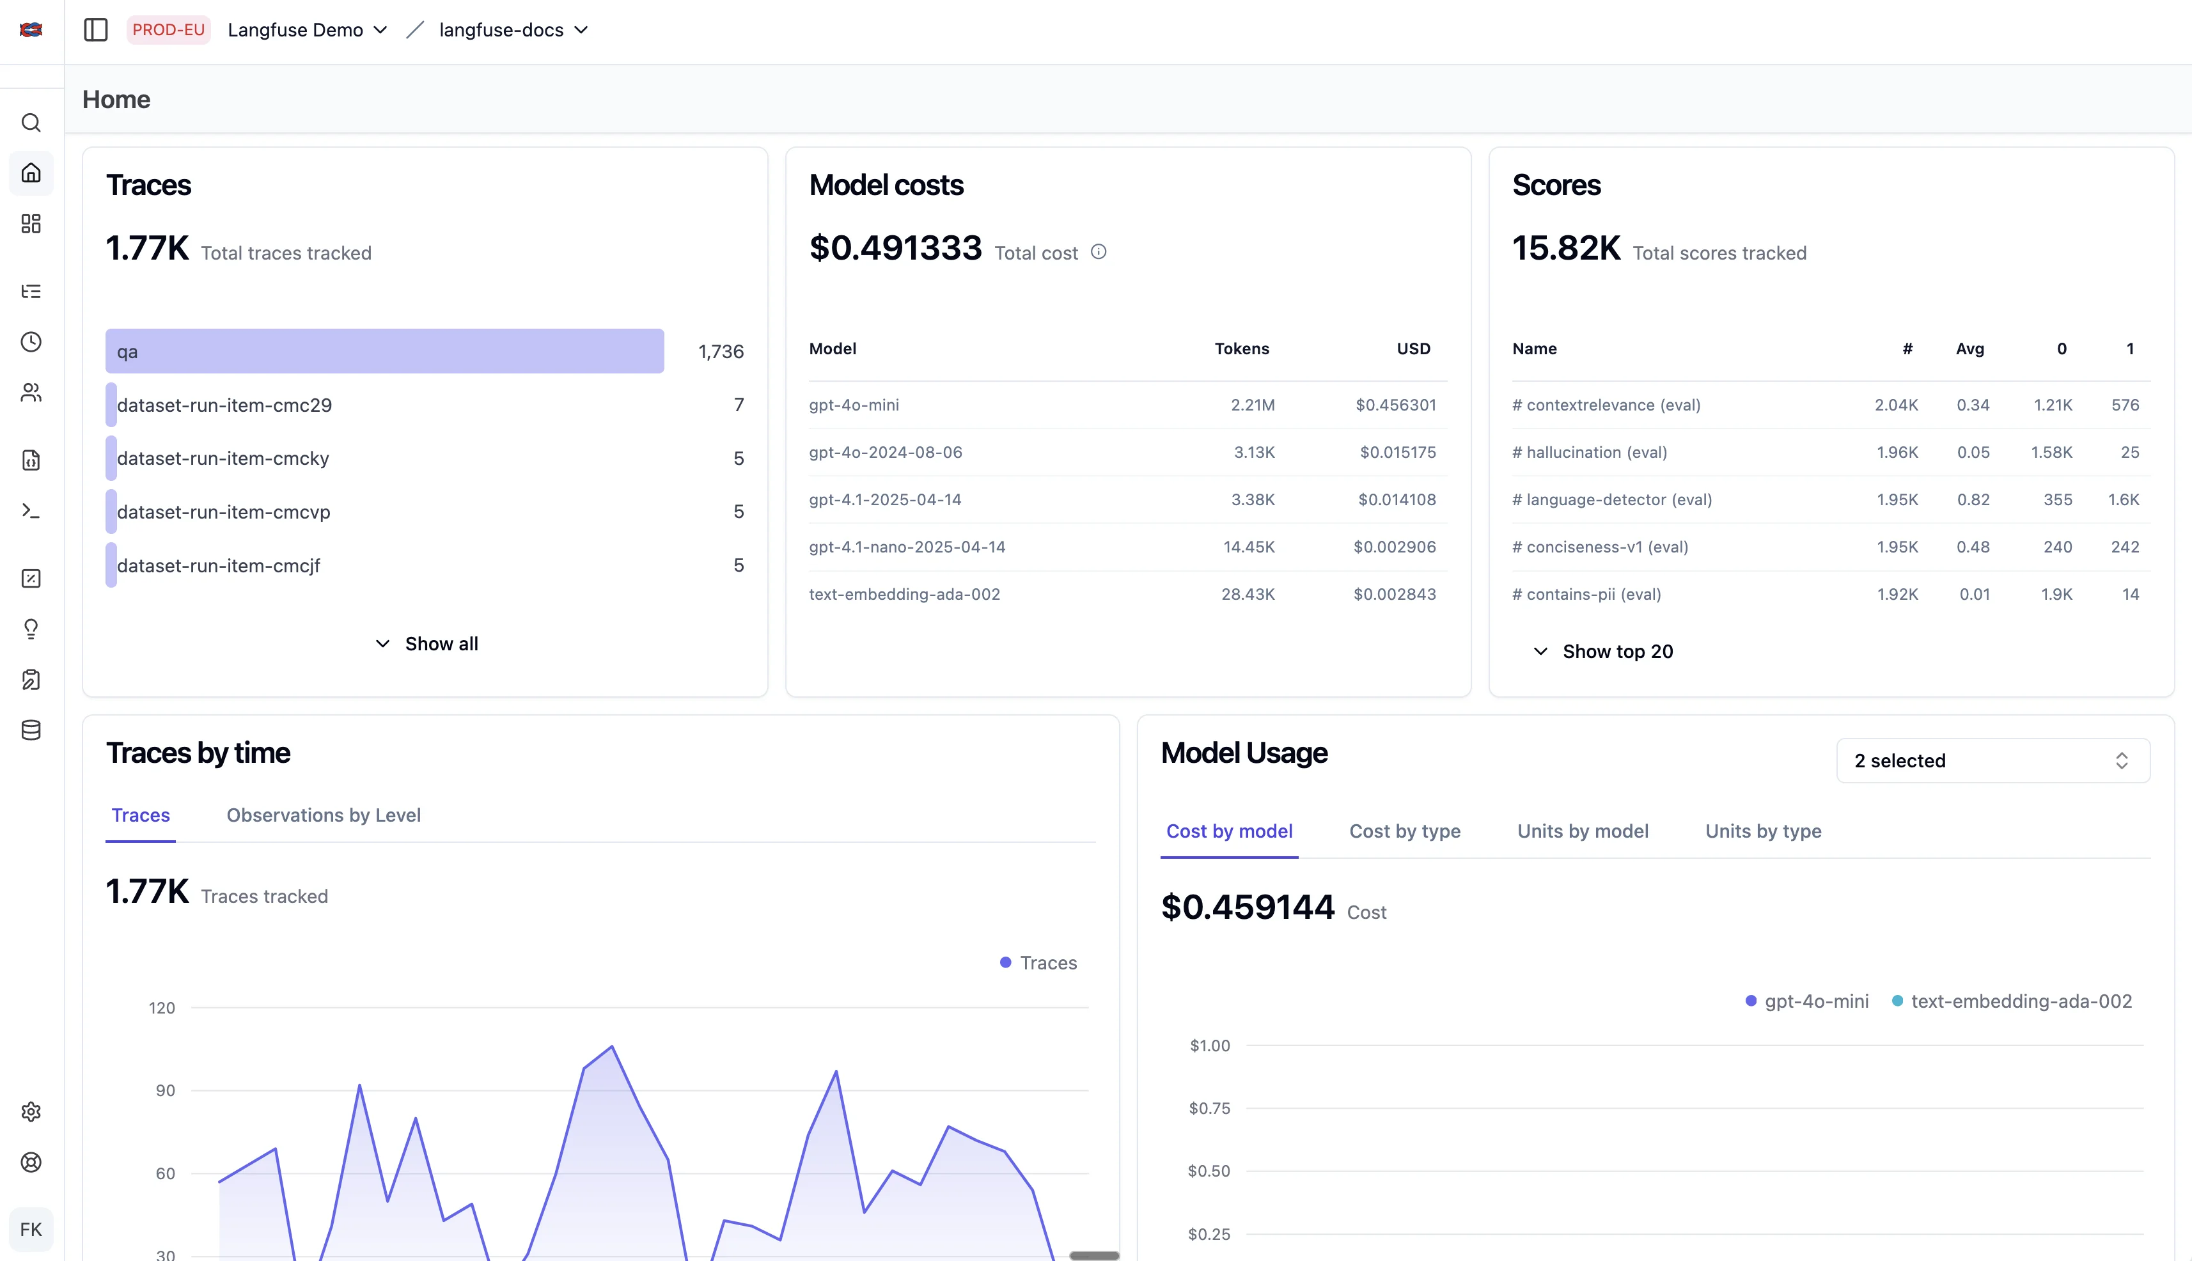Open Tracing via the tree icon

[x=31, y=291]
